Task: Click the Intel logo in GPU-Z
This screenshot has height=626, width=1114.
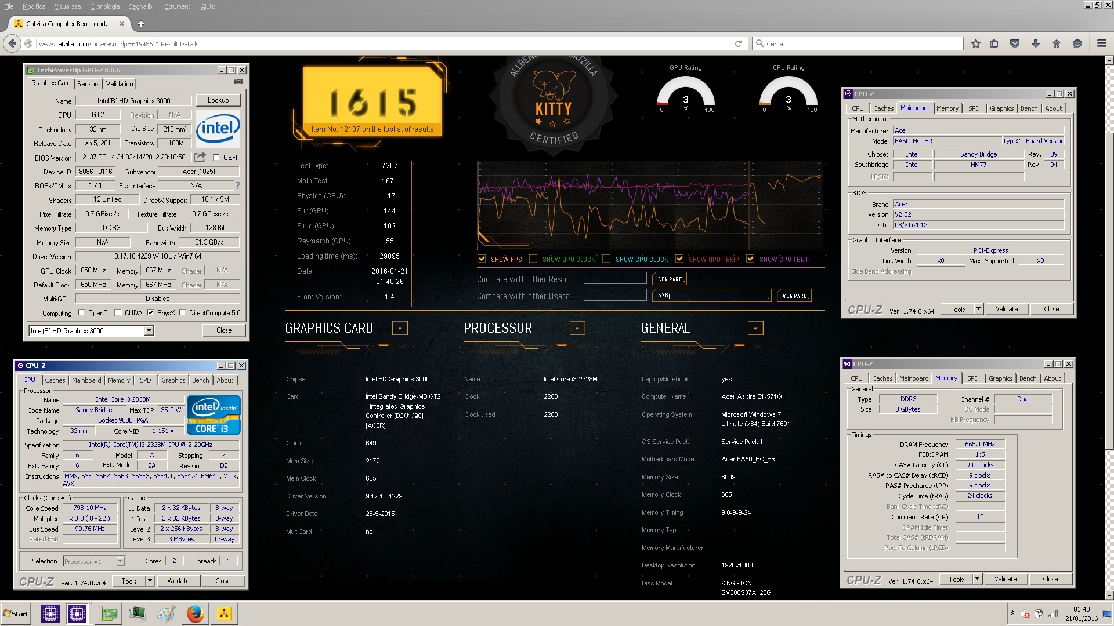Action: (x=218, y=128)
